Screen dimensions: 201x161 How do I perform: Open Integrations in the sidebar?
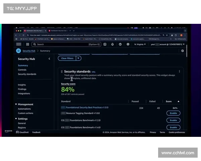tap(24, 94)
